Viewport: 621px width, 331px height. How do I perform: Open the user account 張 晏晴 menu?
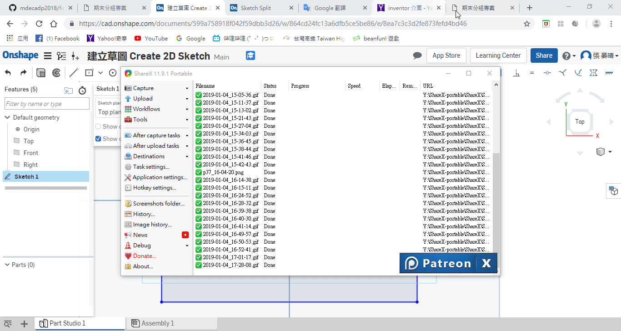pos(600,55)
